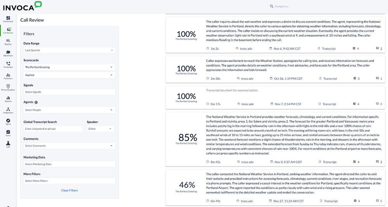Click scorecard check icon on Nov 6 call

tap(354, 48)
